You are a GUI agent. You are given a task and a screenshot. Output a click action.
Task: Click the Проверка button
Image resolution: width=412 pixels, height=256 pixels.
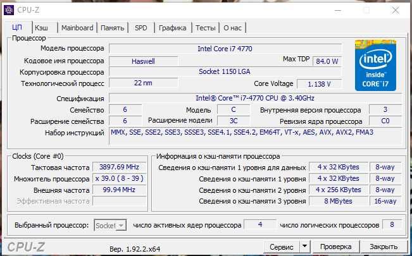[335, 247]
